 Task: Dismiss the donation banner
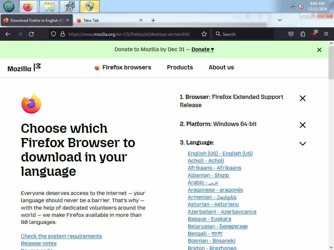pos(319,50)
